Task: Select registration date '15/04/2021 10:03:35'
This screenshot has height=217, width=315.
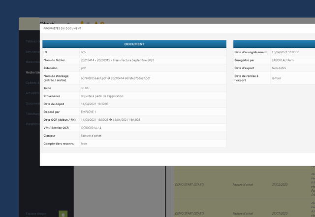Action: click(285, 52)
